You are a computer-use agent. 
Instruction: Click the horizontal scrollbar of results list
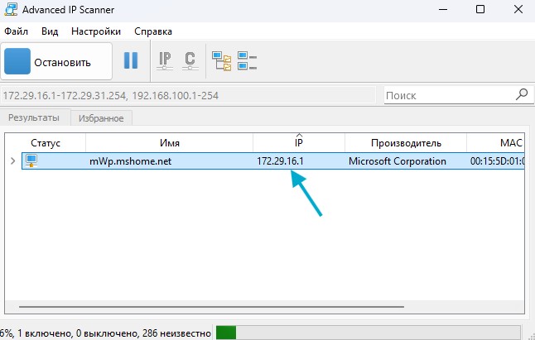(x=211, y=307)
